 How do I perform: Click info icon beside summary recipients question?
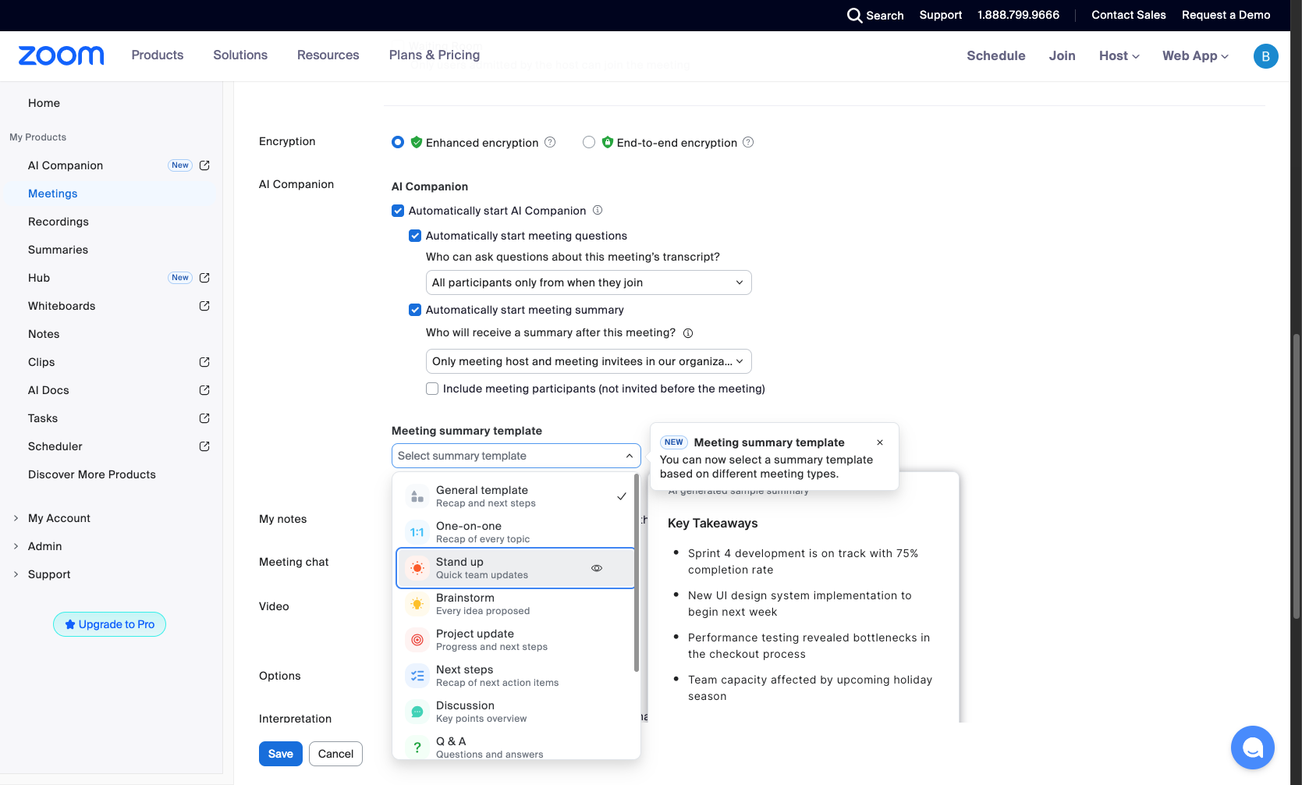[688, 333]
